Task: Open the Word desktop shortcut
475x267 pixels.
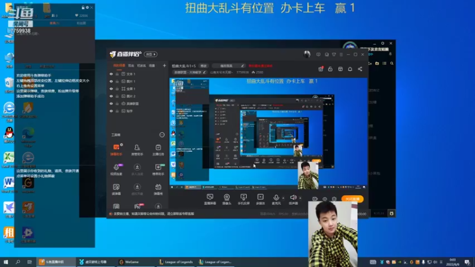Action: [9, 185]
